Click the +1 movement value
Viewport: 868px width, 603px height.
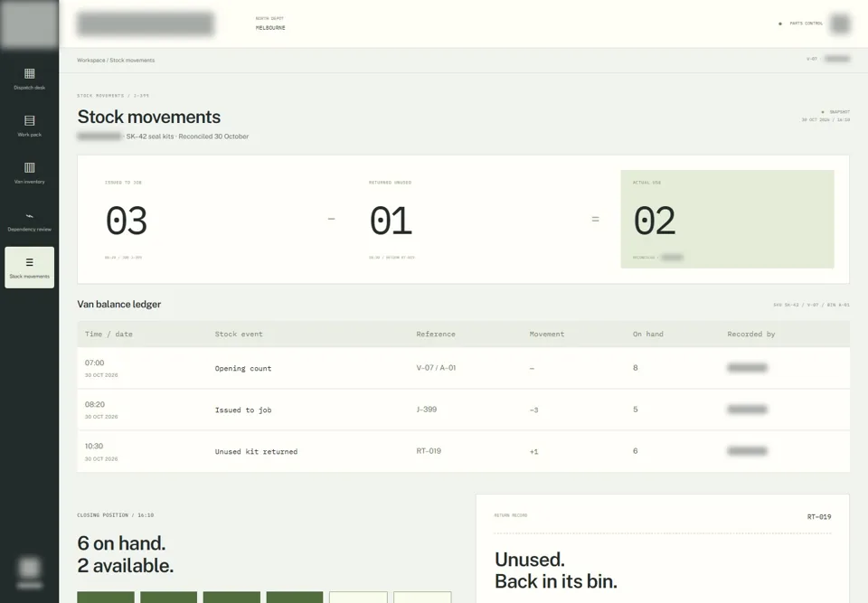533,451
